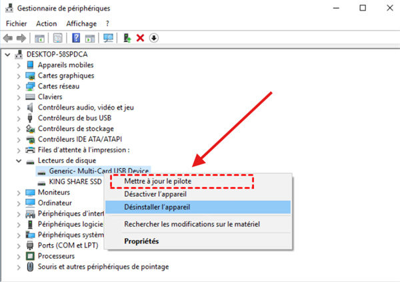Click the Update driver toolbar icon
Image resolution: width=400 pixels, height=282 pixels.
tap(127, 38)
